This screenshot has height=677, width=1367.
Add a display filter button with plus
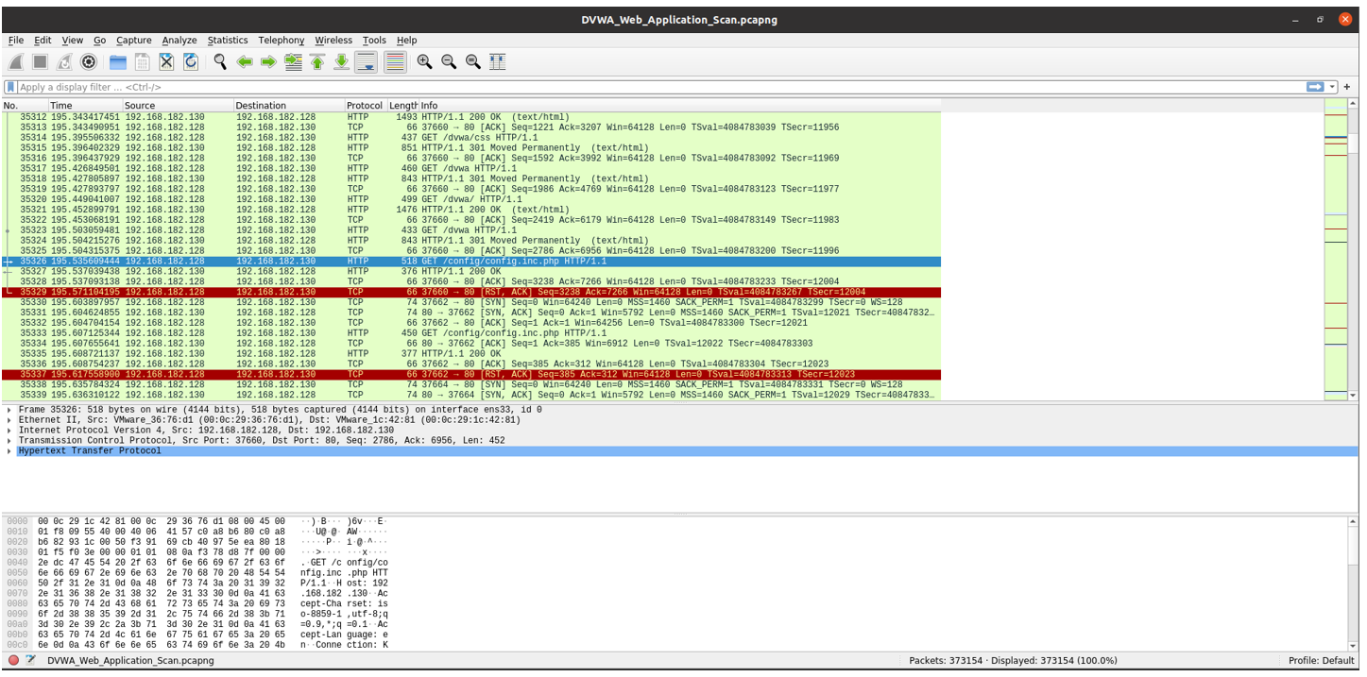click(x=1347, y=87)
